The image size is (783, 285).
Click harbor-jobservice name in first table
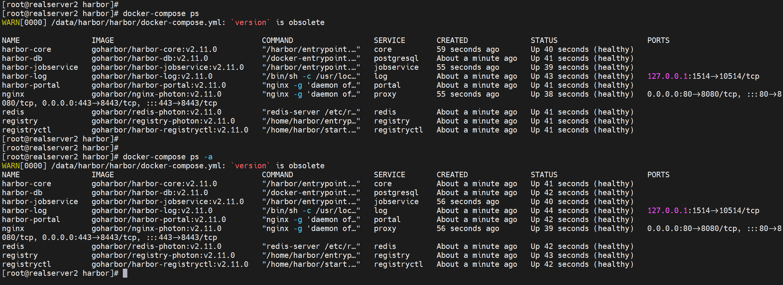(x=40, y=67)
